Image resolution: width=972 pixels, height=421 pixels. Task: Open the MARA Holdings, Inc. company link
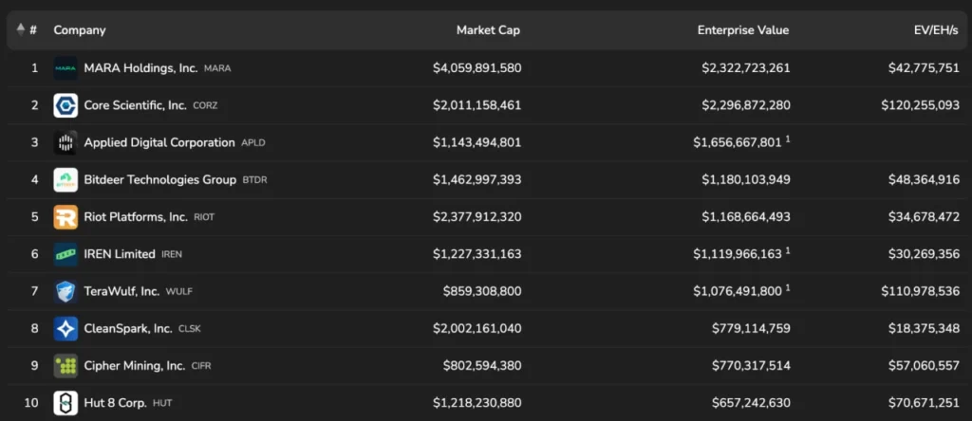[140, 68]
